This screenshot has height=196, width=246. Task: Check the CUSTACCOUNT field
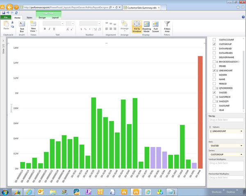point(214,40)
